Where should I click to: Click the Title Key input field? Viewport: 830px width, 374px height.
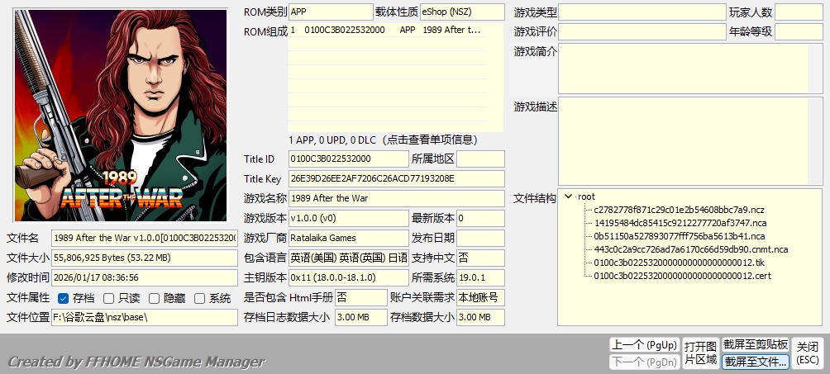[396, 178]
